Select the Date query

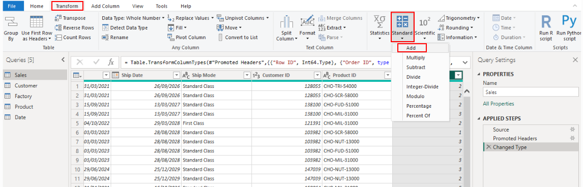click(35, 117)
